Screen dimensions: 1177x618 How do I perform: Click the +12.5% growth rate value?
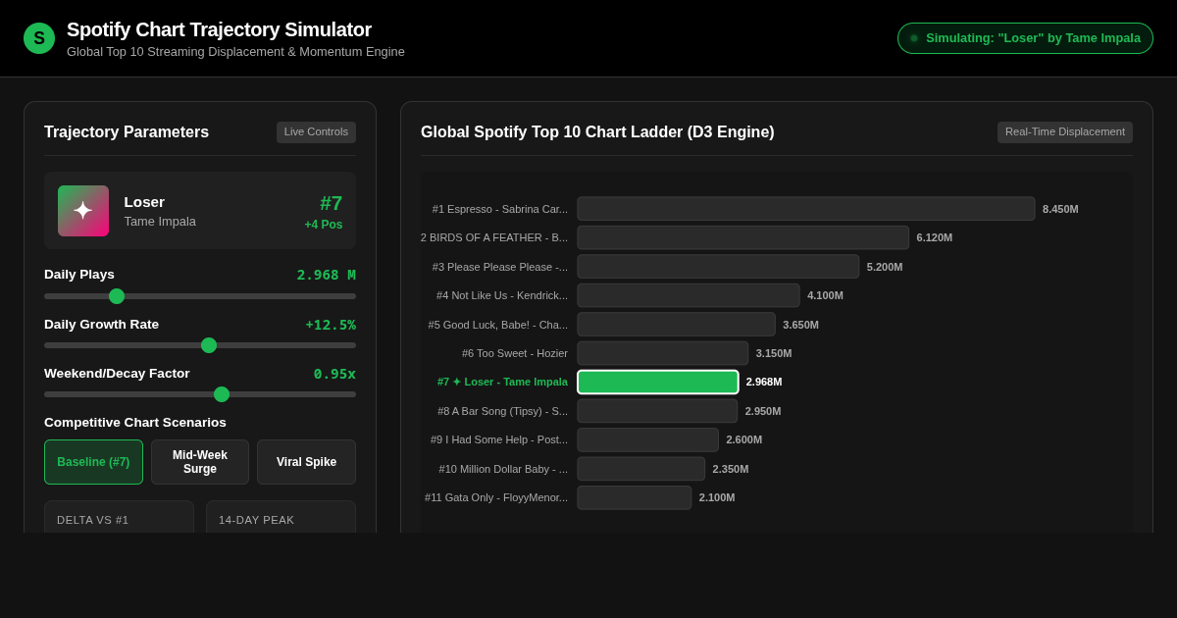coord(331,325)
